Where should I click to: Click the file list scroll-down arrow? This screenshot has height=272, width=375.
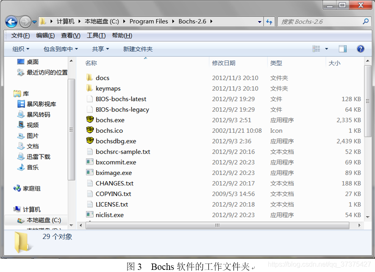(368, 217)
